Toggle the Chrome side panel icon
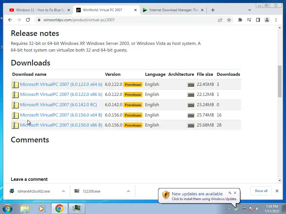286x214 pixels. click(x=258, y=20)
